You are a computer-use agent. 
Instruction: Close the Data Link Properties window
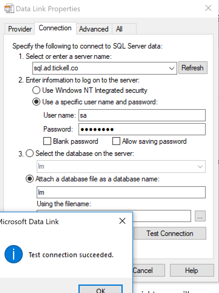tap(208, 8)
